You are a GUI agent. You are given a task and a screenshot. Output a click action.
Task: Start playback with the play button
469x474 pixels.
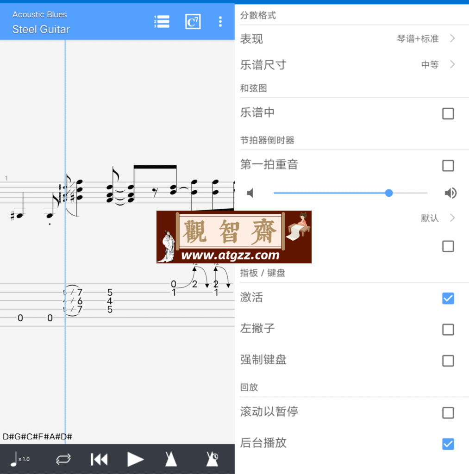tap(135, 460)
